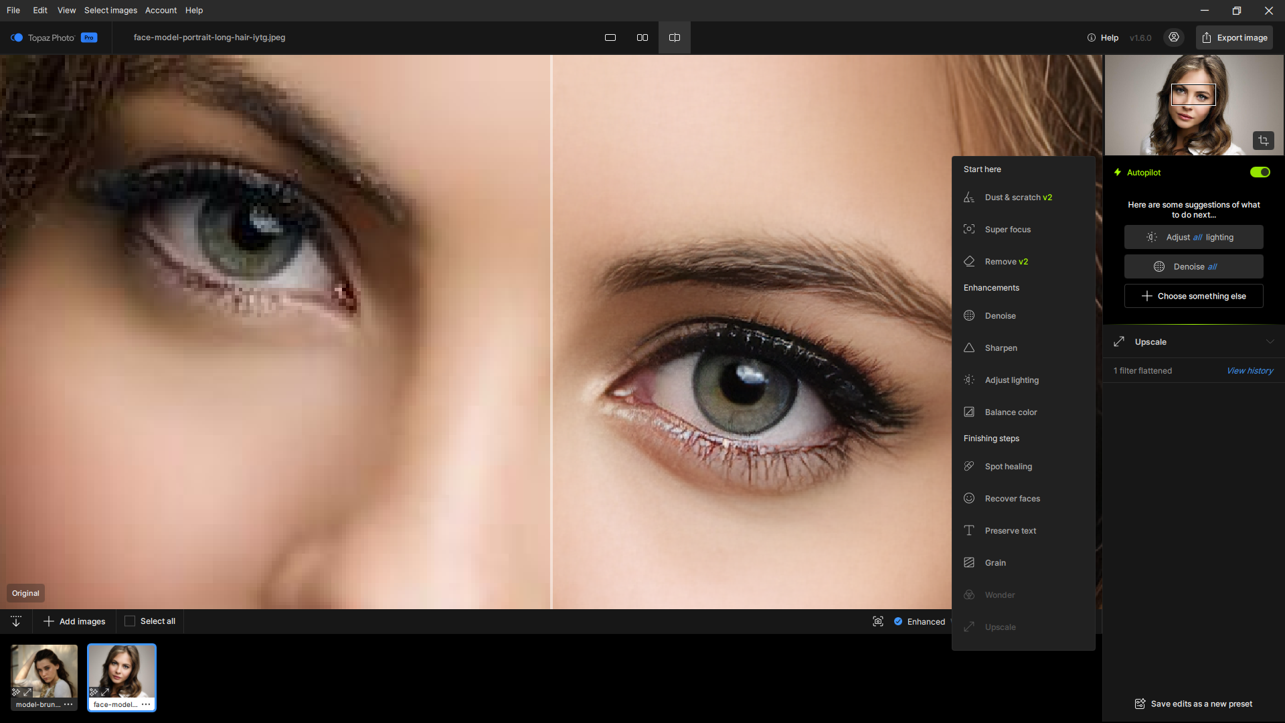Click the v1.6.0 version text

(1140, 37)
